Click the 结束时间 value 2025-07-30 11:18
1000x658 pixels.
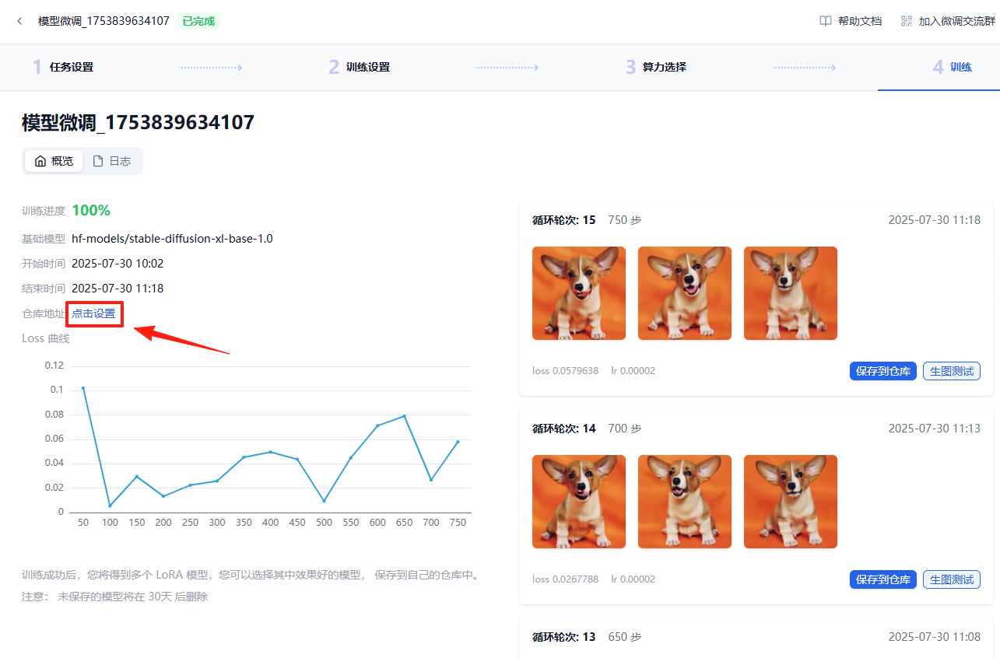pyautogui.click(x=118, y=289)
